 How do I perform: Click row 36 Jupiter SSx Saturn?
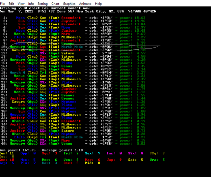(x=73, y=130)
